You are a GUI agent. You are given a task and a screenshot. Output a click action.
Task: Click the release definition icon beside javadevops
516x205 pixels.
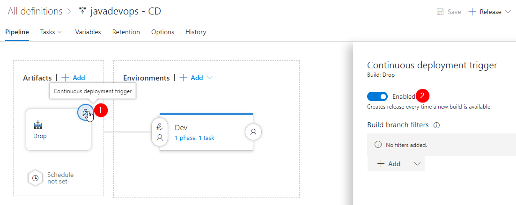tap(82, 11)
